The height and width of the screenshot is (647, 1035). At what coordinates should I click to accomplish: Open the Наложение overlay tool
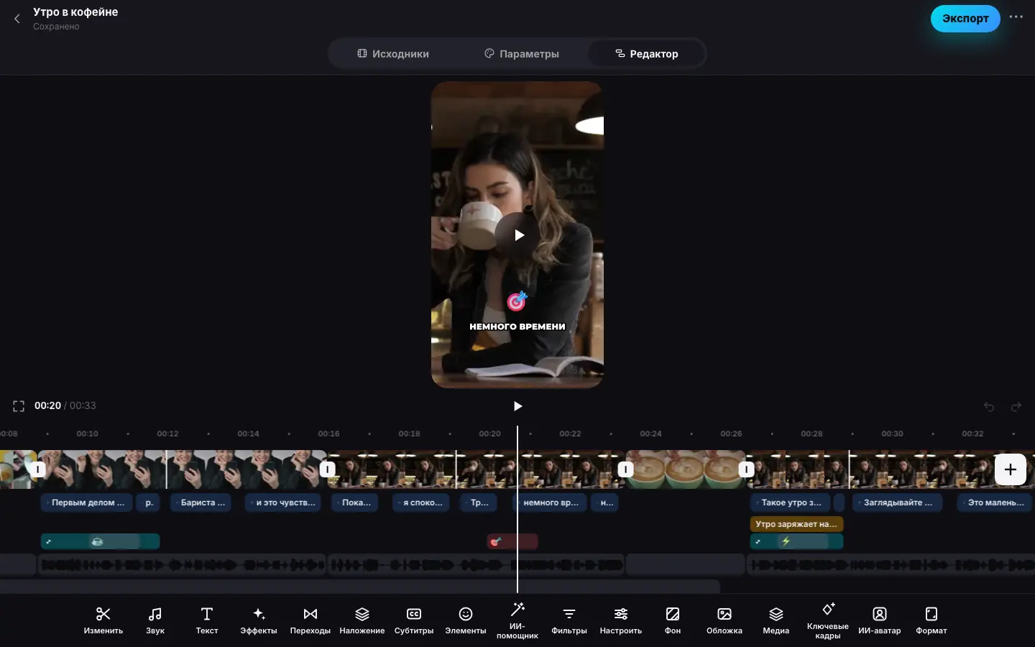coord(362,620)
